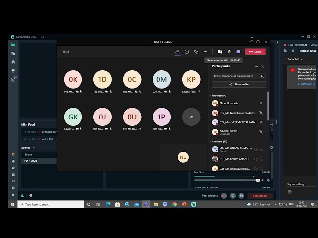The image size is (318, 238).
Task: Click Refresh Chat in Streamlabs chat panel
Action: (x=308, y=51)
